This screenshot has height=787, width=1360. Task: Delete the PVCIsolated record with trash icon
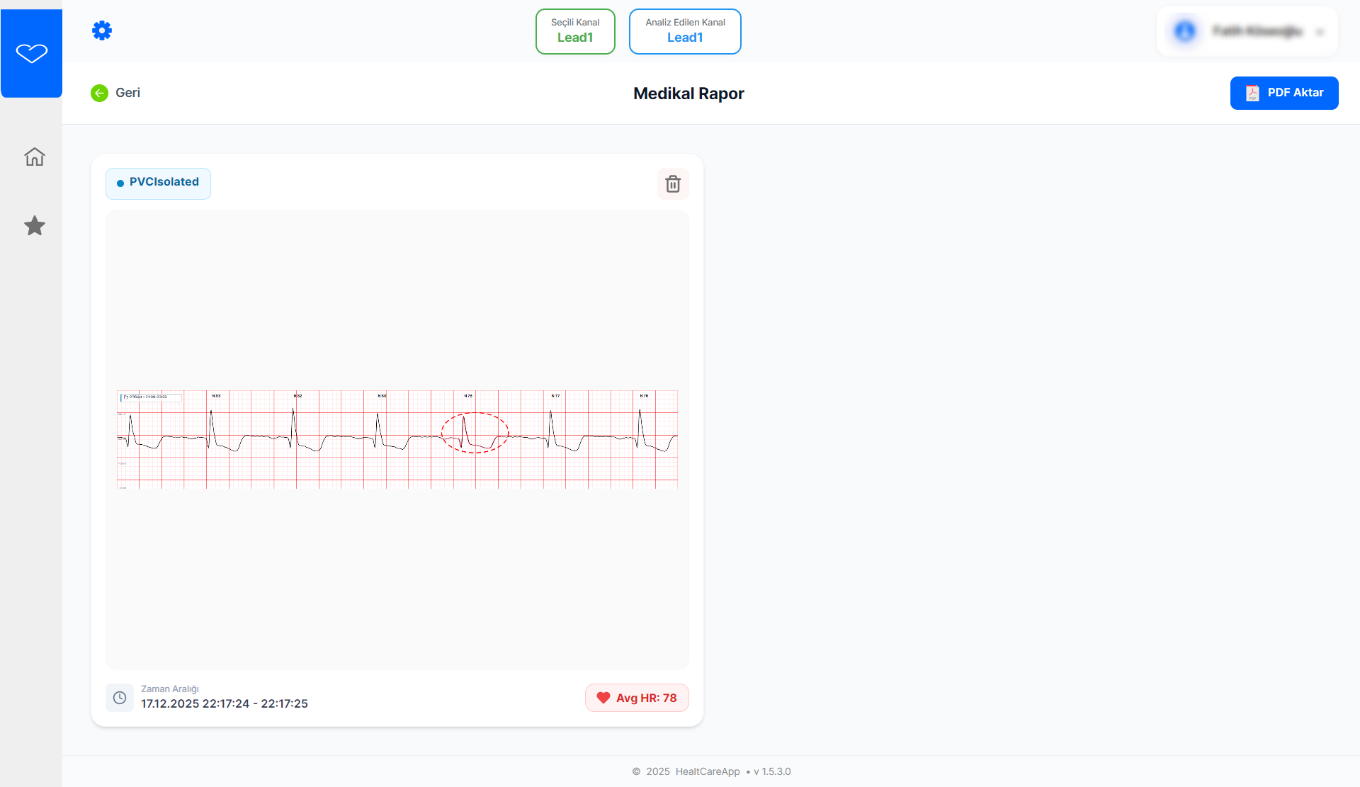pyautogui.click(x=673, y=184)
